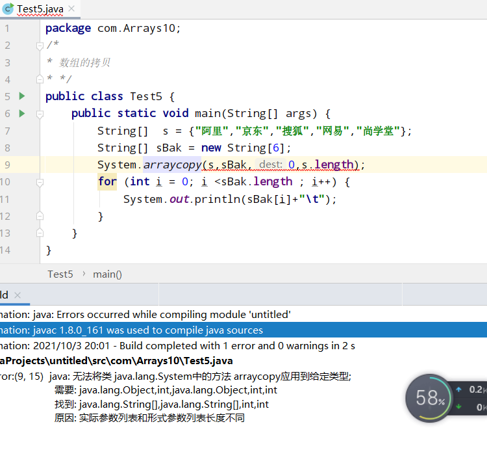The width and height of the screenshot is (487, 463).
Task: Run main method via gutter arrow on line 6
Action: pyautogui.click(x=21, y=113)
